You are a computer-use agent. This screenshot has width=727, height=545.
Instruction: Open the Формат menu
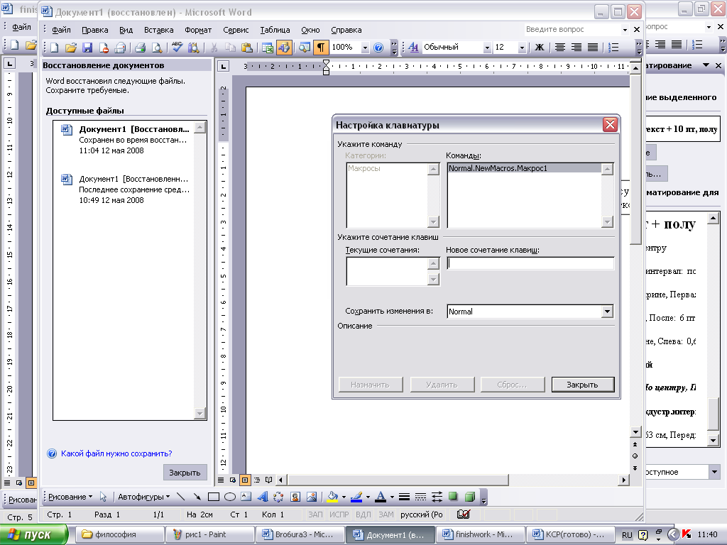(x=198, y=30)
